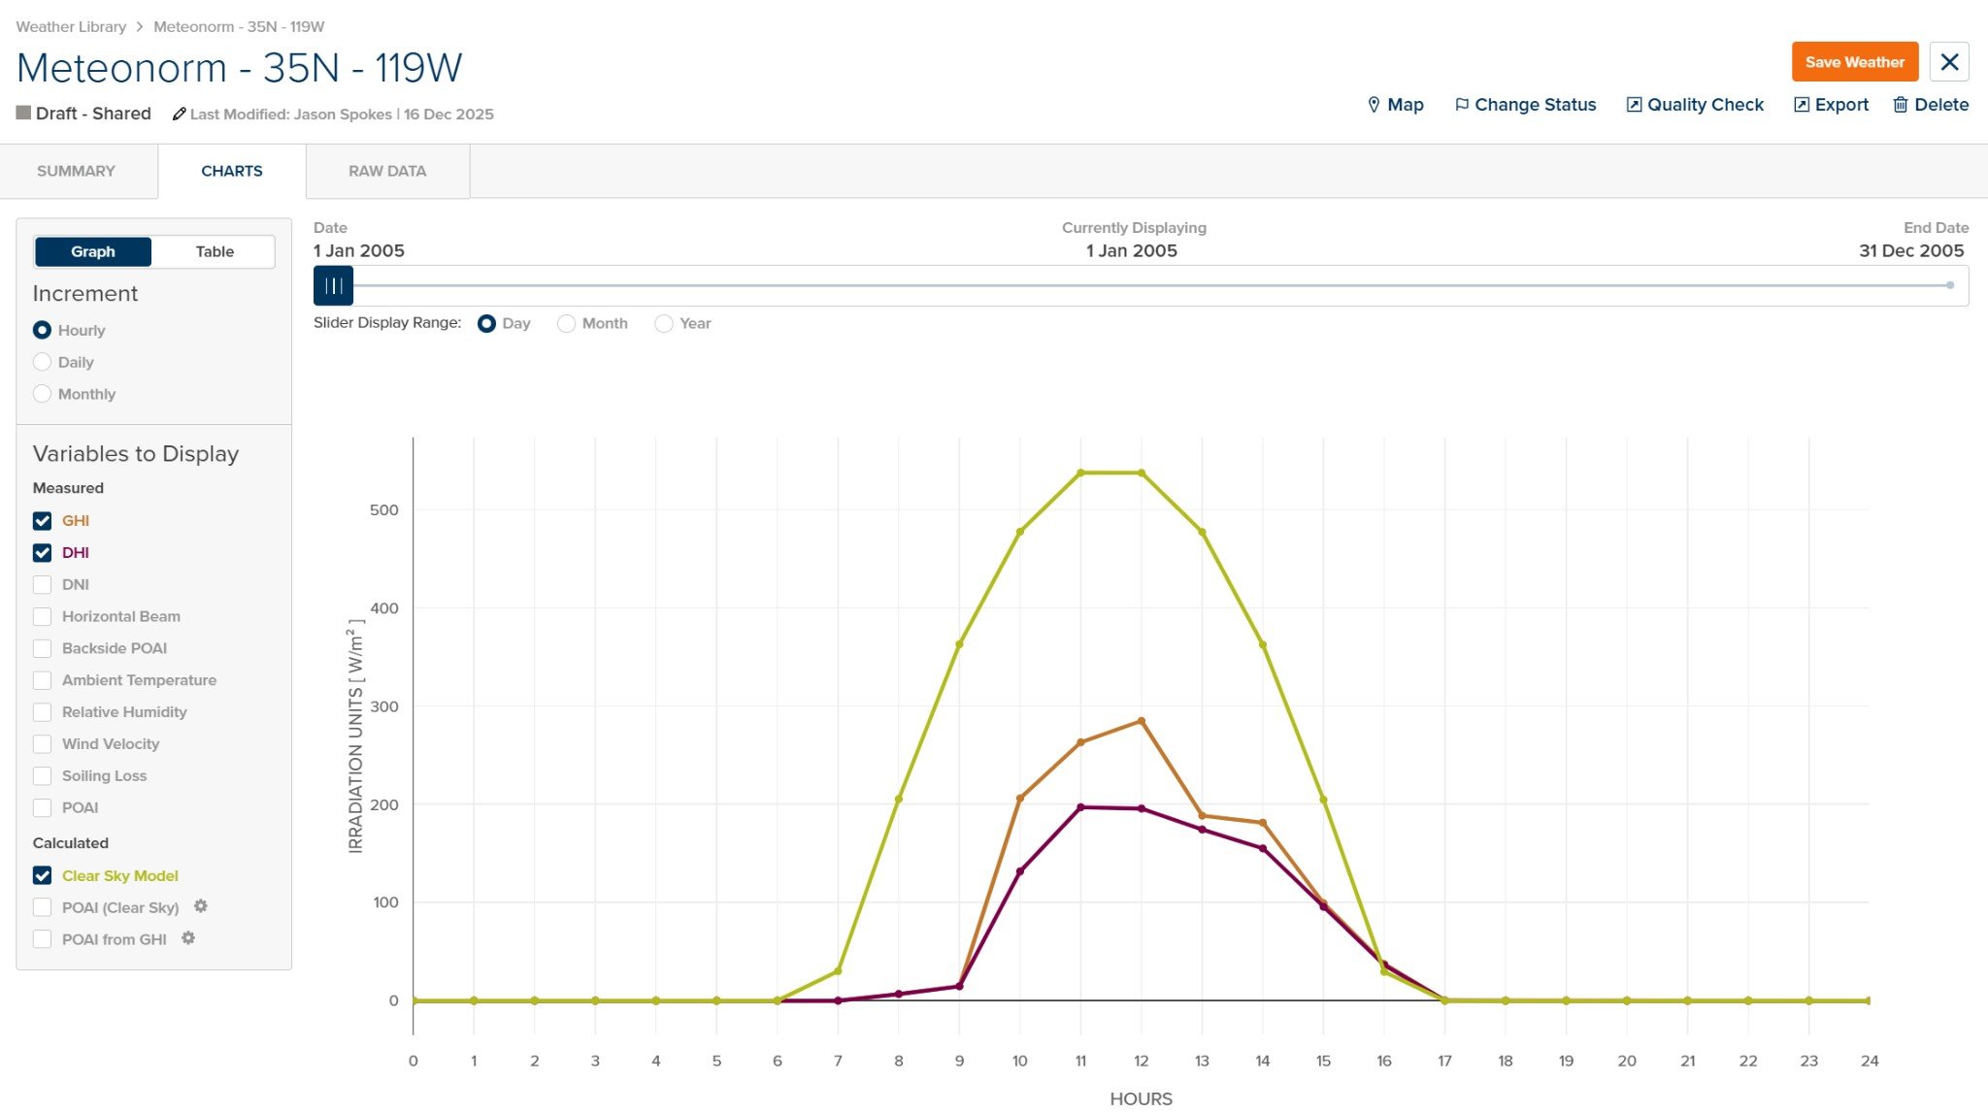The image size is (1988, 1113).
Task: Enable Ambient Temperature checkbox
Action: tap(42, 680)
